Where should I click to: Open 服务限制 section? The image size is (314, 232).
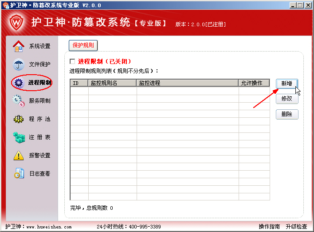coord(39,101)
